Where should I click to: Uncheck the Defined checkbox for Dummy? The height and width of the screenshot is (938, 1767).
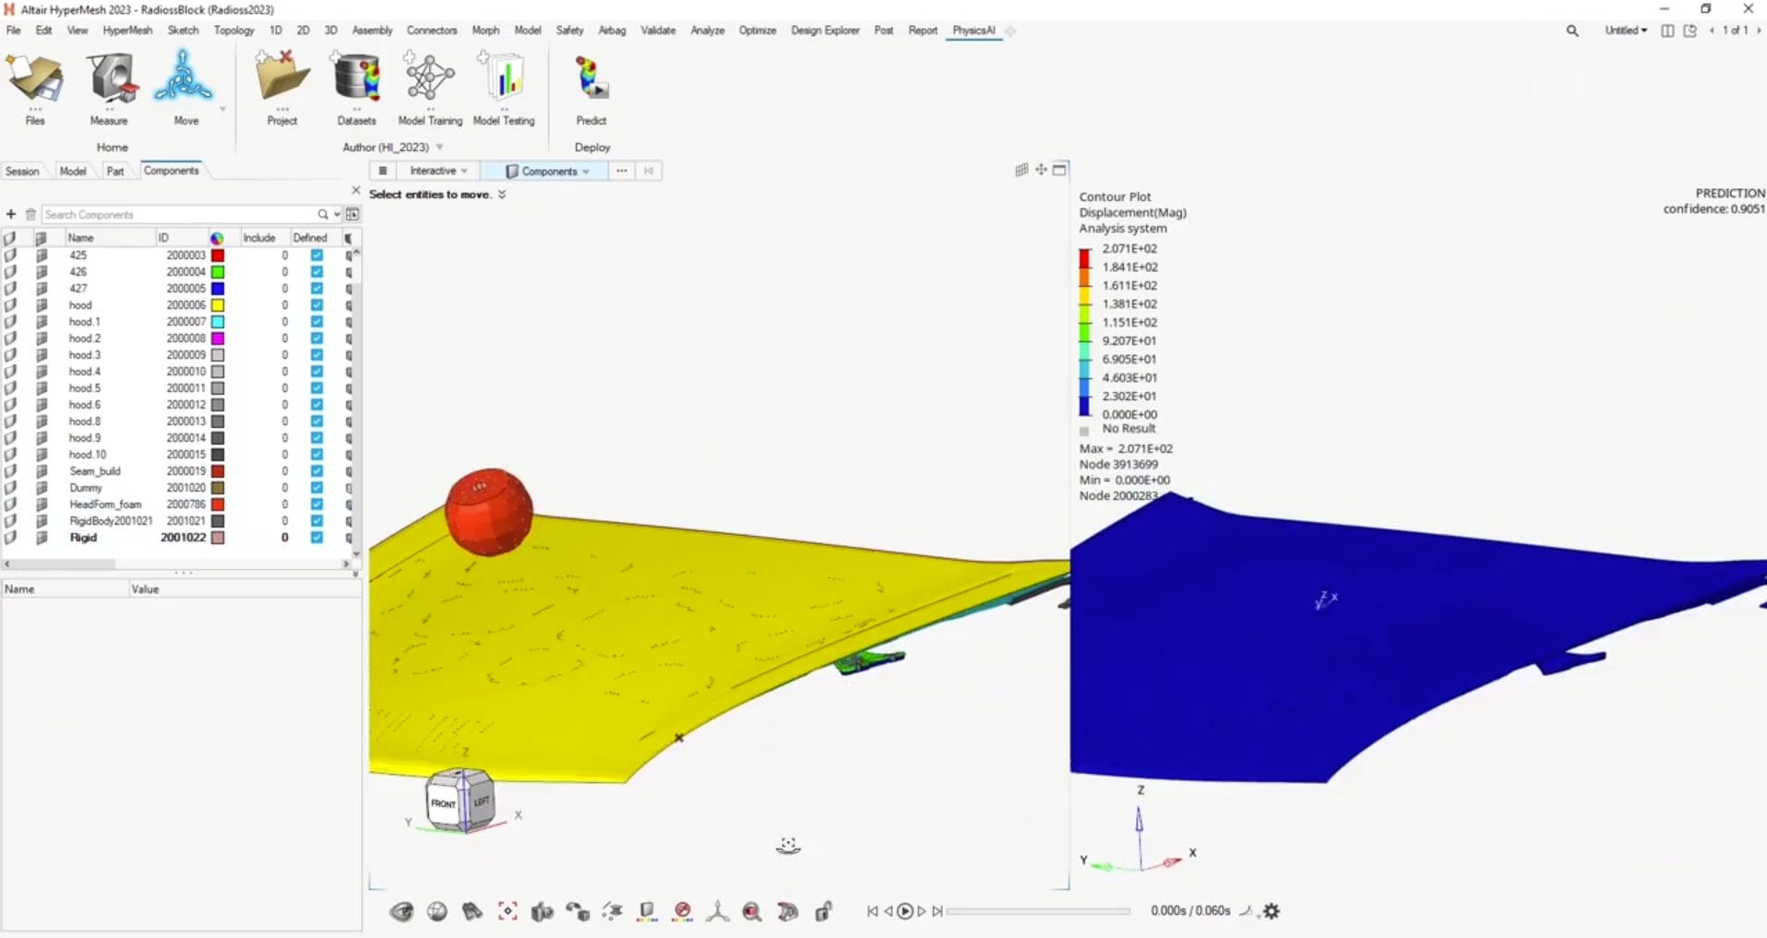[x=316, y=488]
